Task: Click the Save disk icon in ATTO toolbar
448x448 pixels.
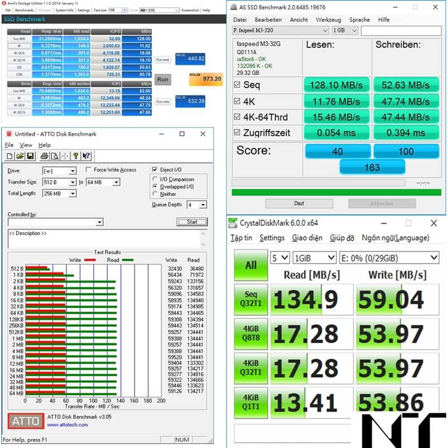Action: pyautogui.click(x=29, y=156)
